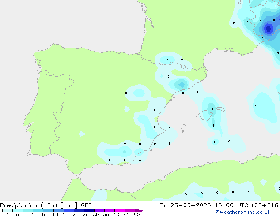Click the '25' legend scale label
The height and width of the screenshot is (216, 280).
86,214
